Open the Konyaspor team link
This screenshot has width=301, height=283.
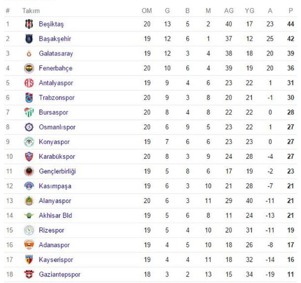[54, 142]
